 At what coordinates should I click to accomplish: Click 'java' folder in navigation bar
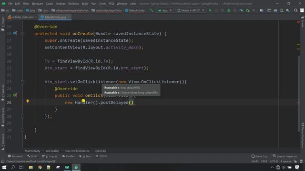pos(30,10)
